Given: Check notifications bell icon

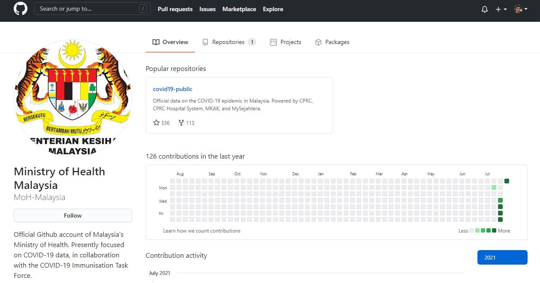Looking at the screenshot, I should [485, 9].
